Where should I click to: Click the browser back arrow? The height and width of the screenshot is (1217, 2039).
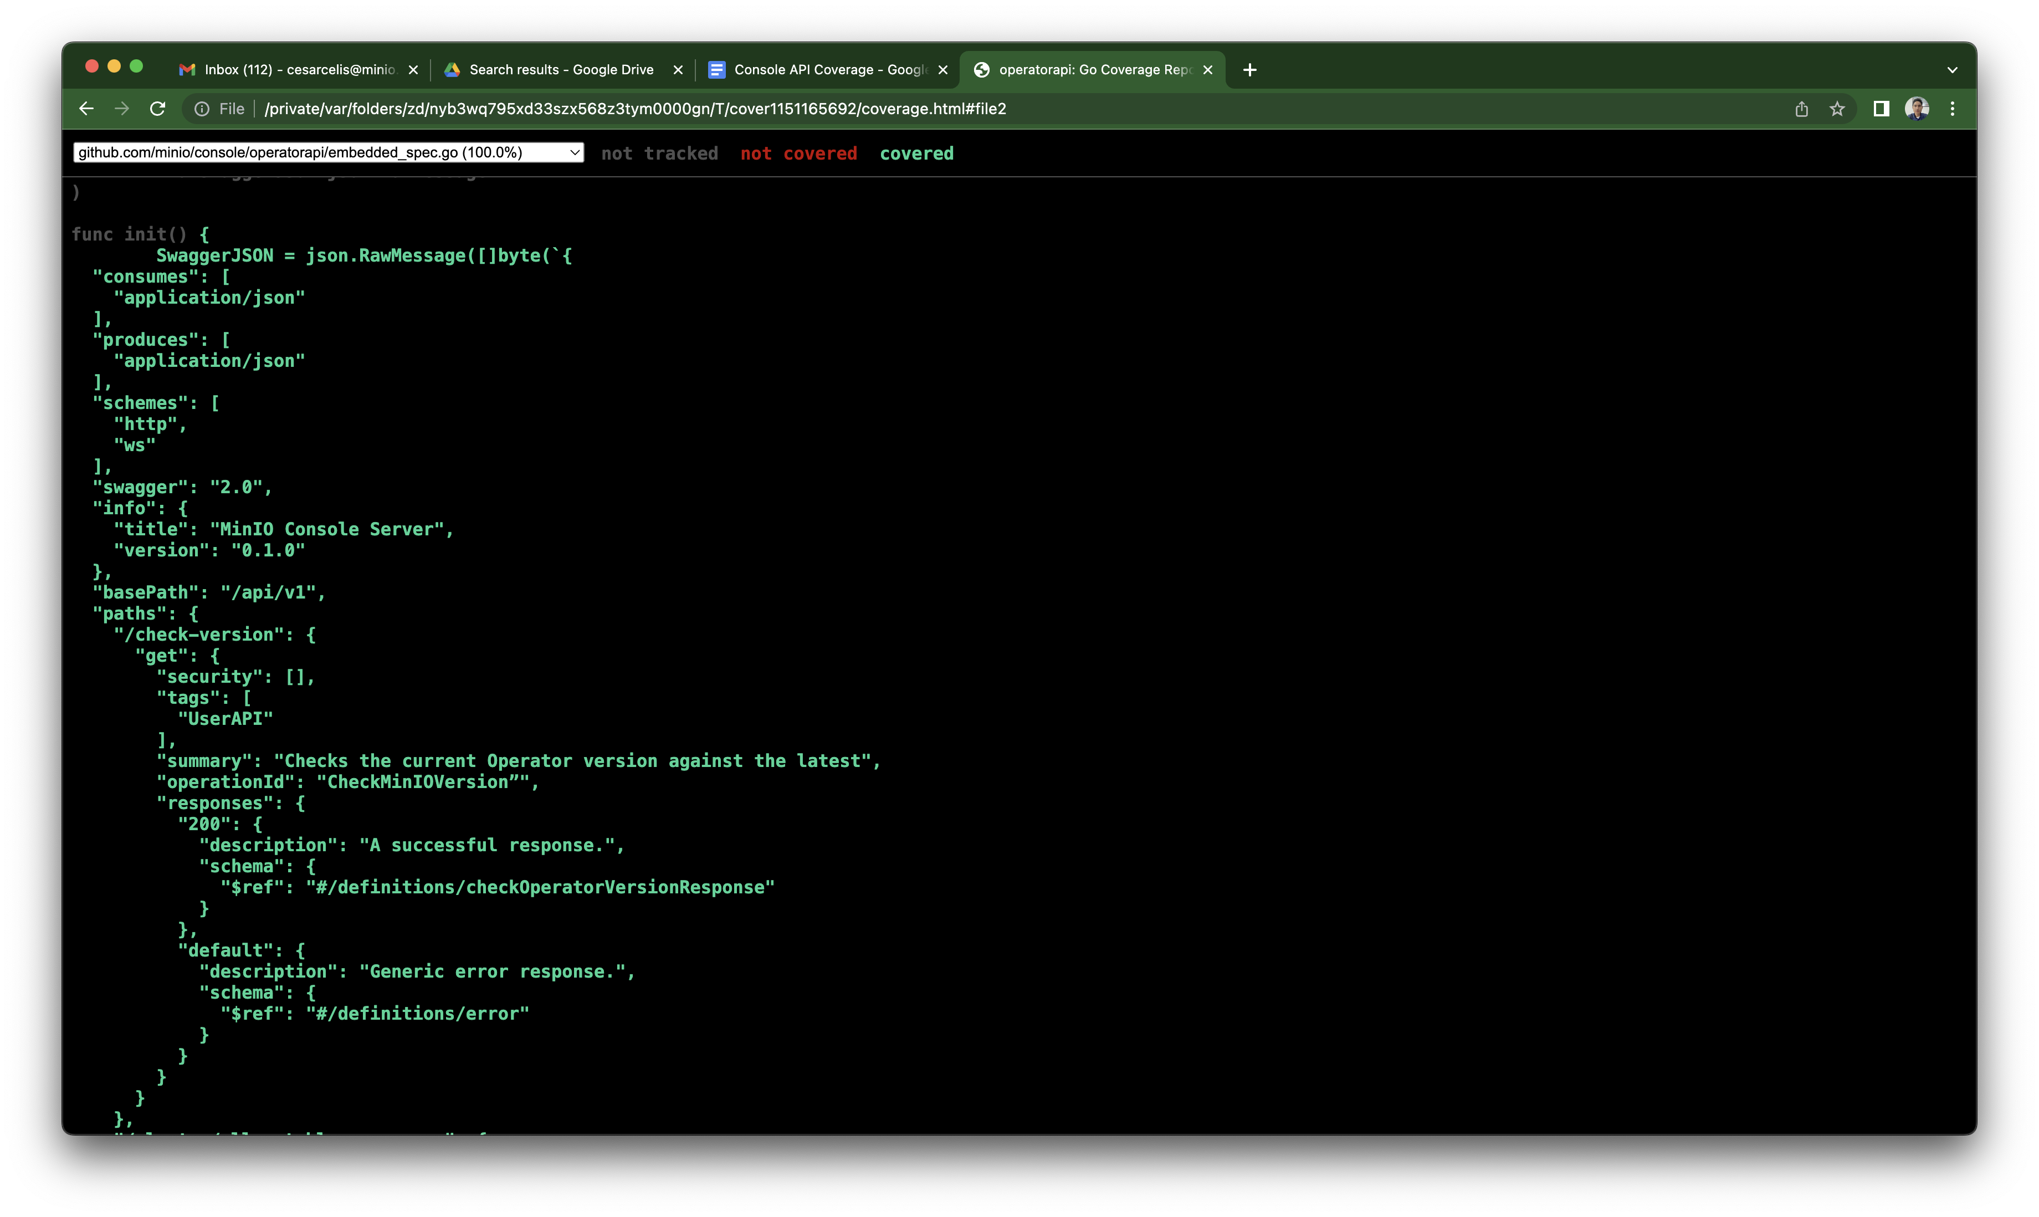[86, 109]
